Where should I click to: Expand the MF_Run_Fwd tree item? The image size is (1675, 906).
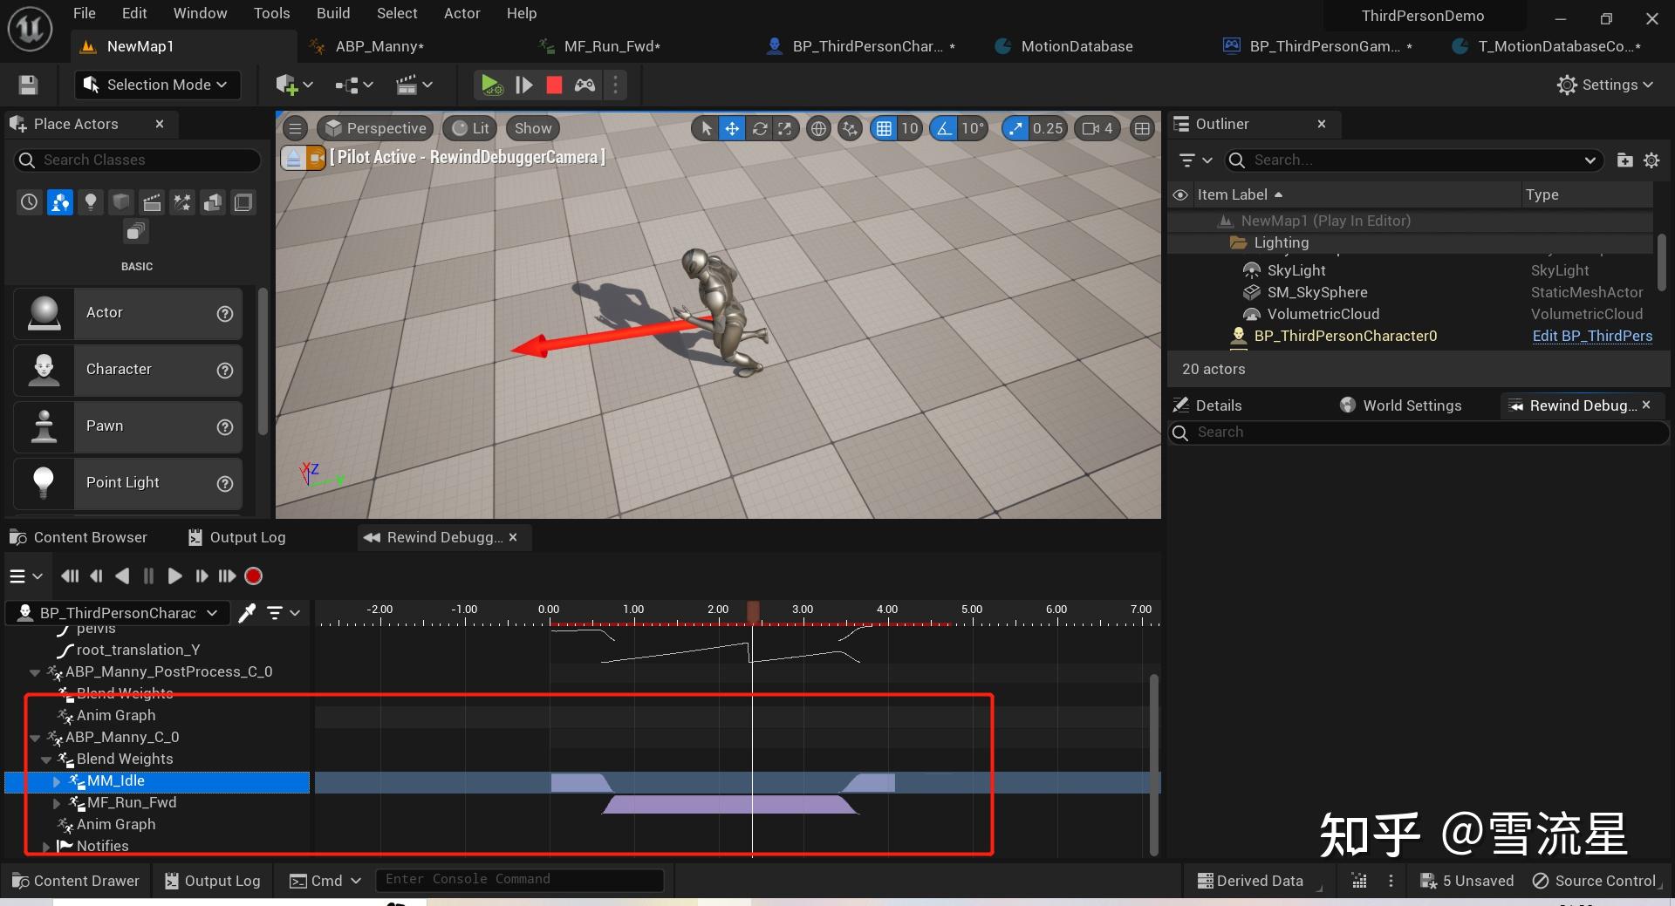click(x=57, y=803)
